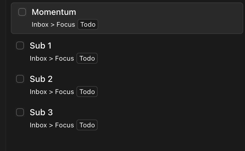The image size is (245, 151).
Task: Go to Inbox in Momentum's breadcrumb
Action: [x=40, y=25]
